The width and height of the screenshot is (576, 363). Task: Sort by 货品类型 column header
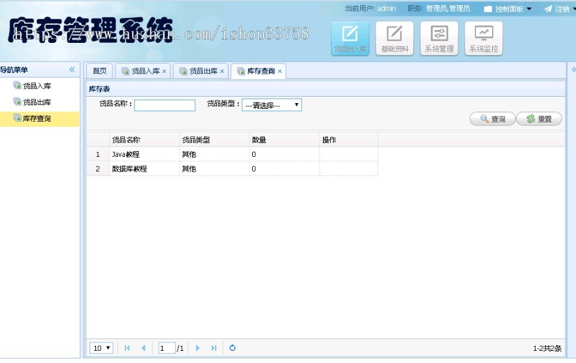(x=214, y=140)
